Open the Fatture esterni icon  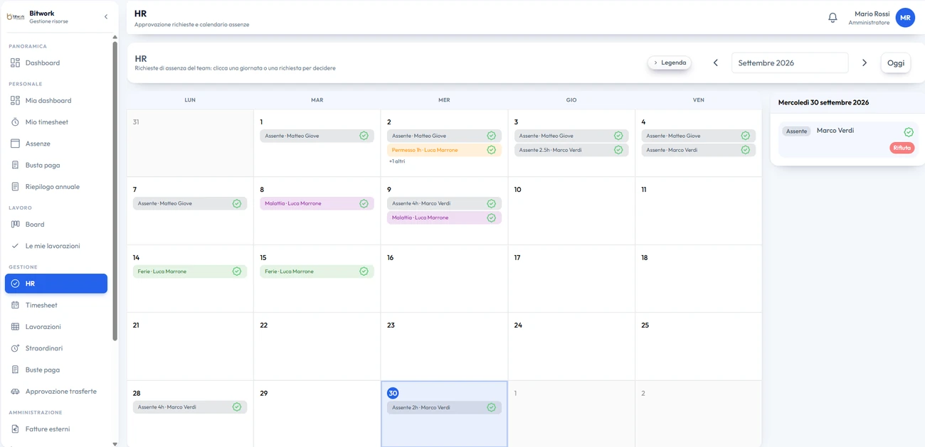[x=15, y=429]
